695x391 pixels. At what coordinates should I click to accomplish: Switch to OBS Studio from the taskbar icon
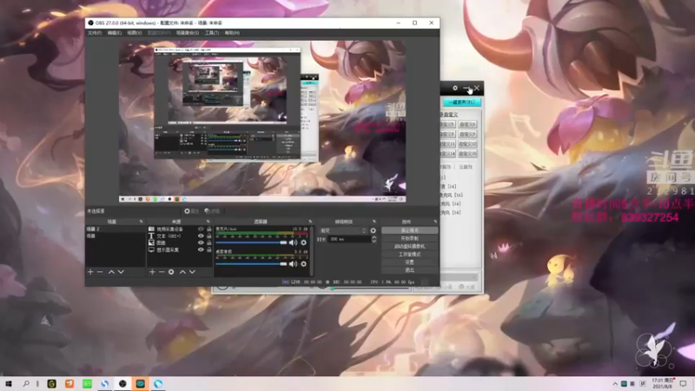122,383
